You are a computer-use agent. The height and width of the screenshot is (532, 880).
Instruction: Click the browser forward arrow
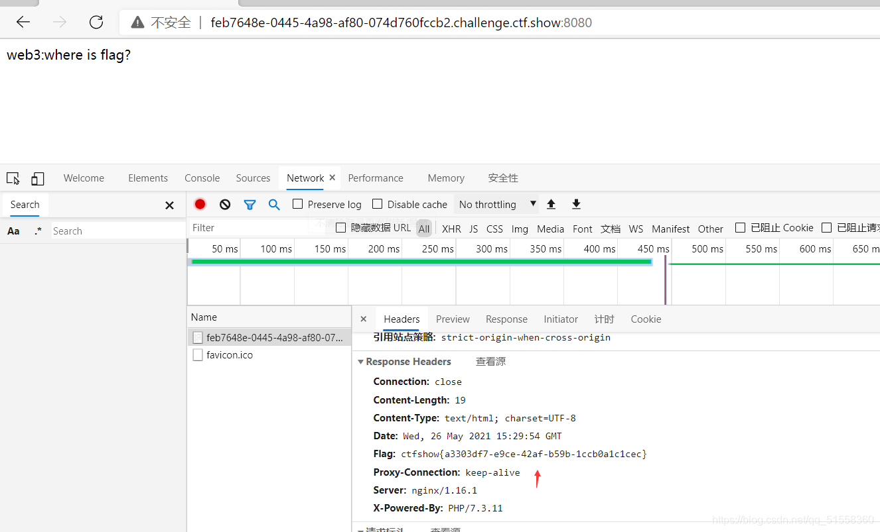click(60, 22)
